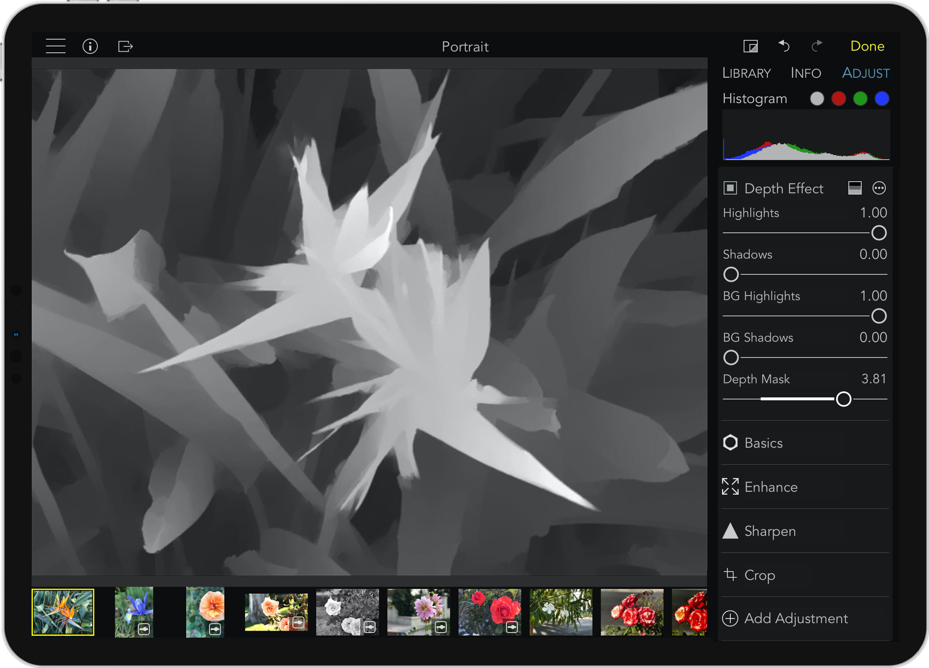Expand the Sharpen adjustment section
The image size is (929, 668).
[x=805, y=531]
